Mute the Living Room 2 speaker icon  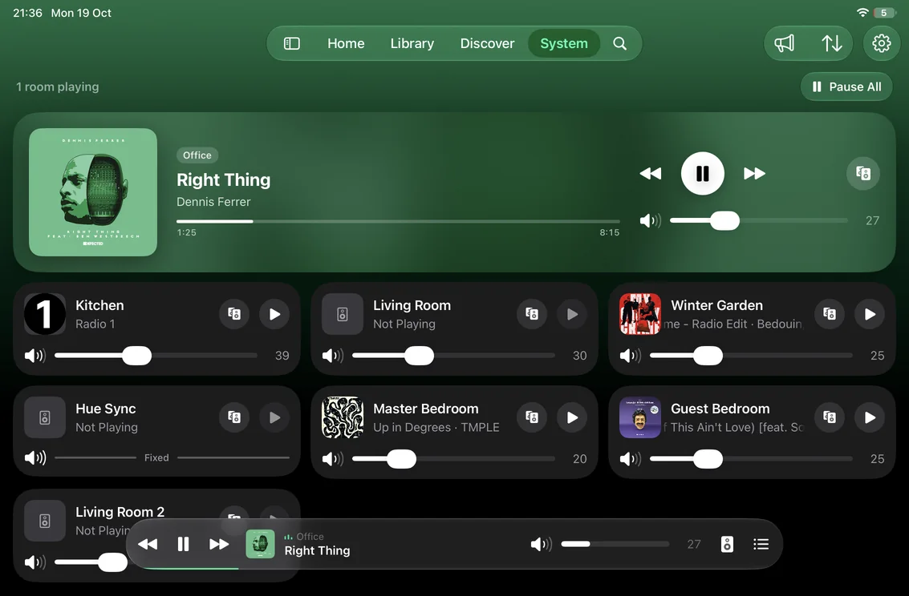click(x=34, y=562)
